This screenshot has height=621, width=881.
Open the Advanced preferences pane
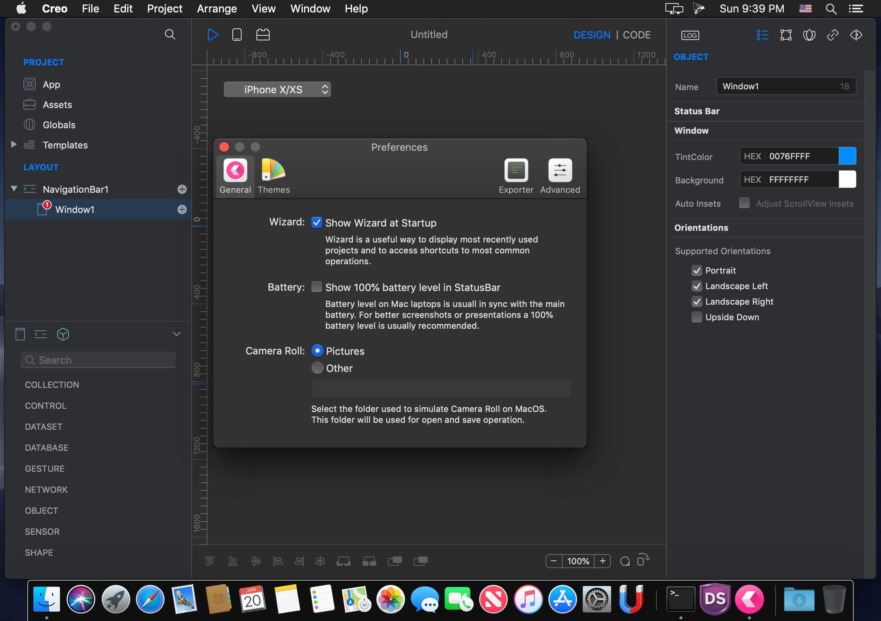[x=560, y=176]
